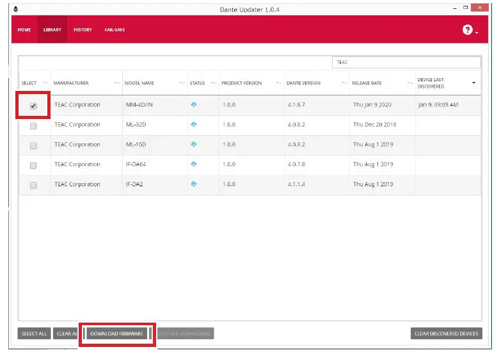The image size is (499, 354).
Task: Go to the Home tab
Action: [x=24, y=30]
